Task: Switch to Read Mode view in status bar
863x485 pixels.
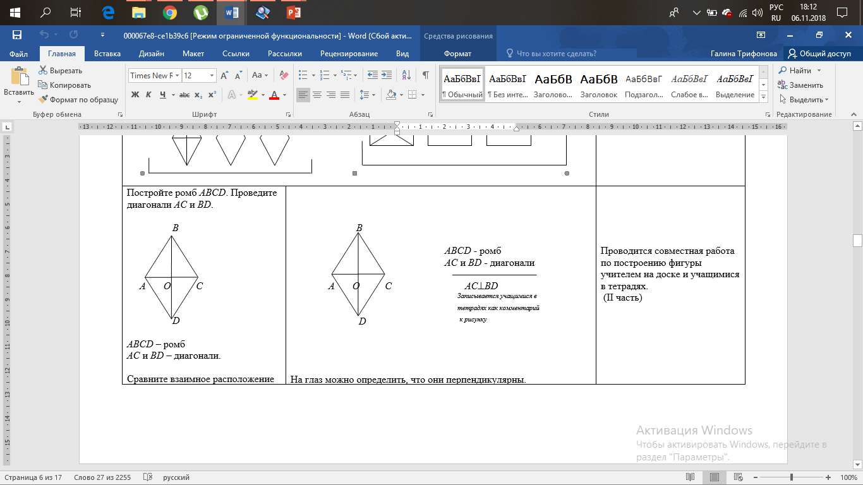Action: point(691,477)
